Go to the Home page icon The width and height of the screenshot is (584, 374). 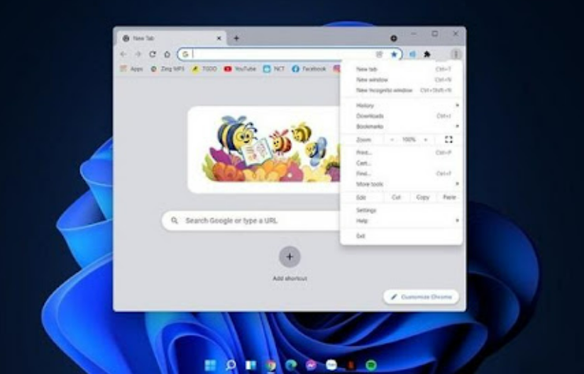[167, 55]
